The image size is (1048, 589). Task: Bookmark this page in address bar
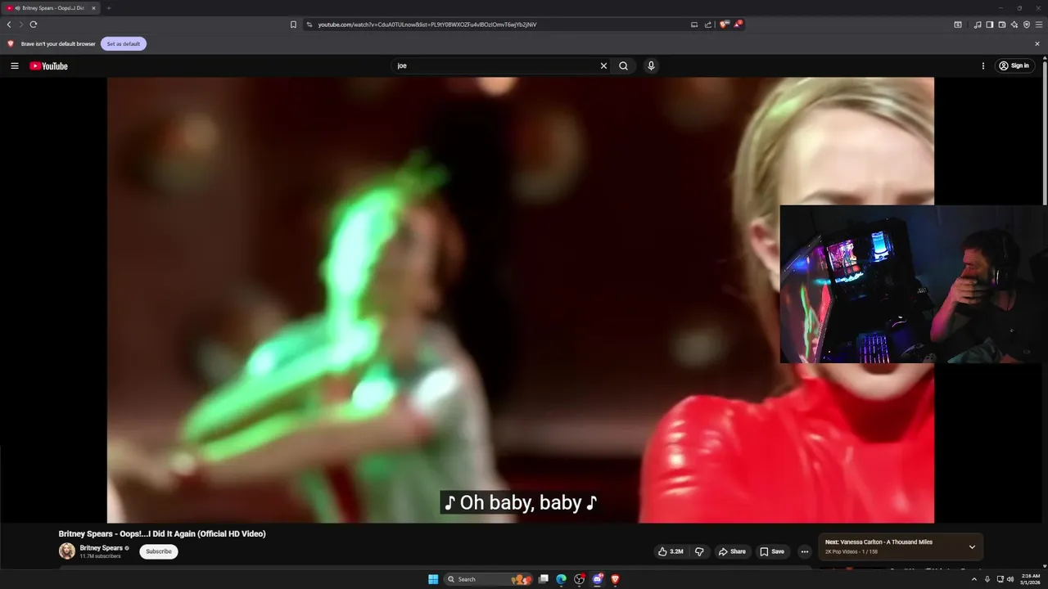tap(293, 25)
